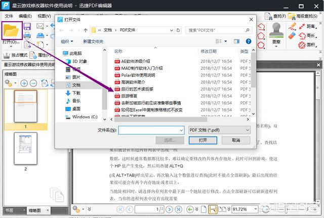The image size is (324, 218).
Task: Select This PC in navigation tree
Action: tap(72, 54)
